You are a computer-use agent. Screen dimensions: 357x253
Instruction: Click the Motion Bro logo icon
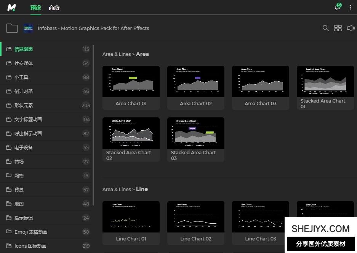[x=12, y=8]
